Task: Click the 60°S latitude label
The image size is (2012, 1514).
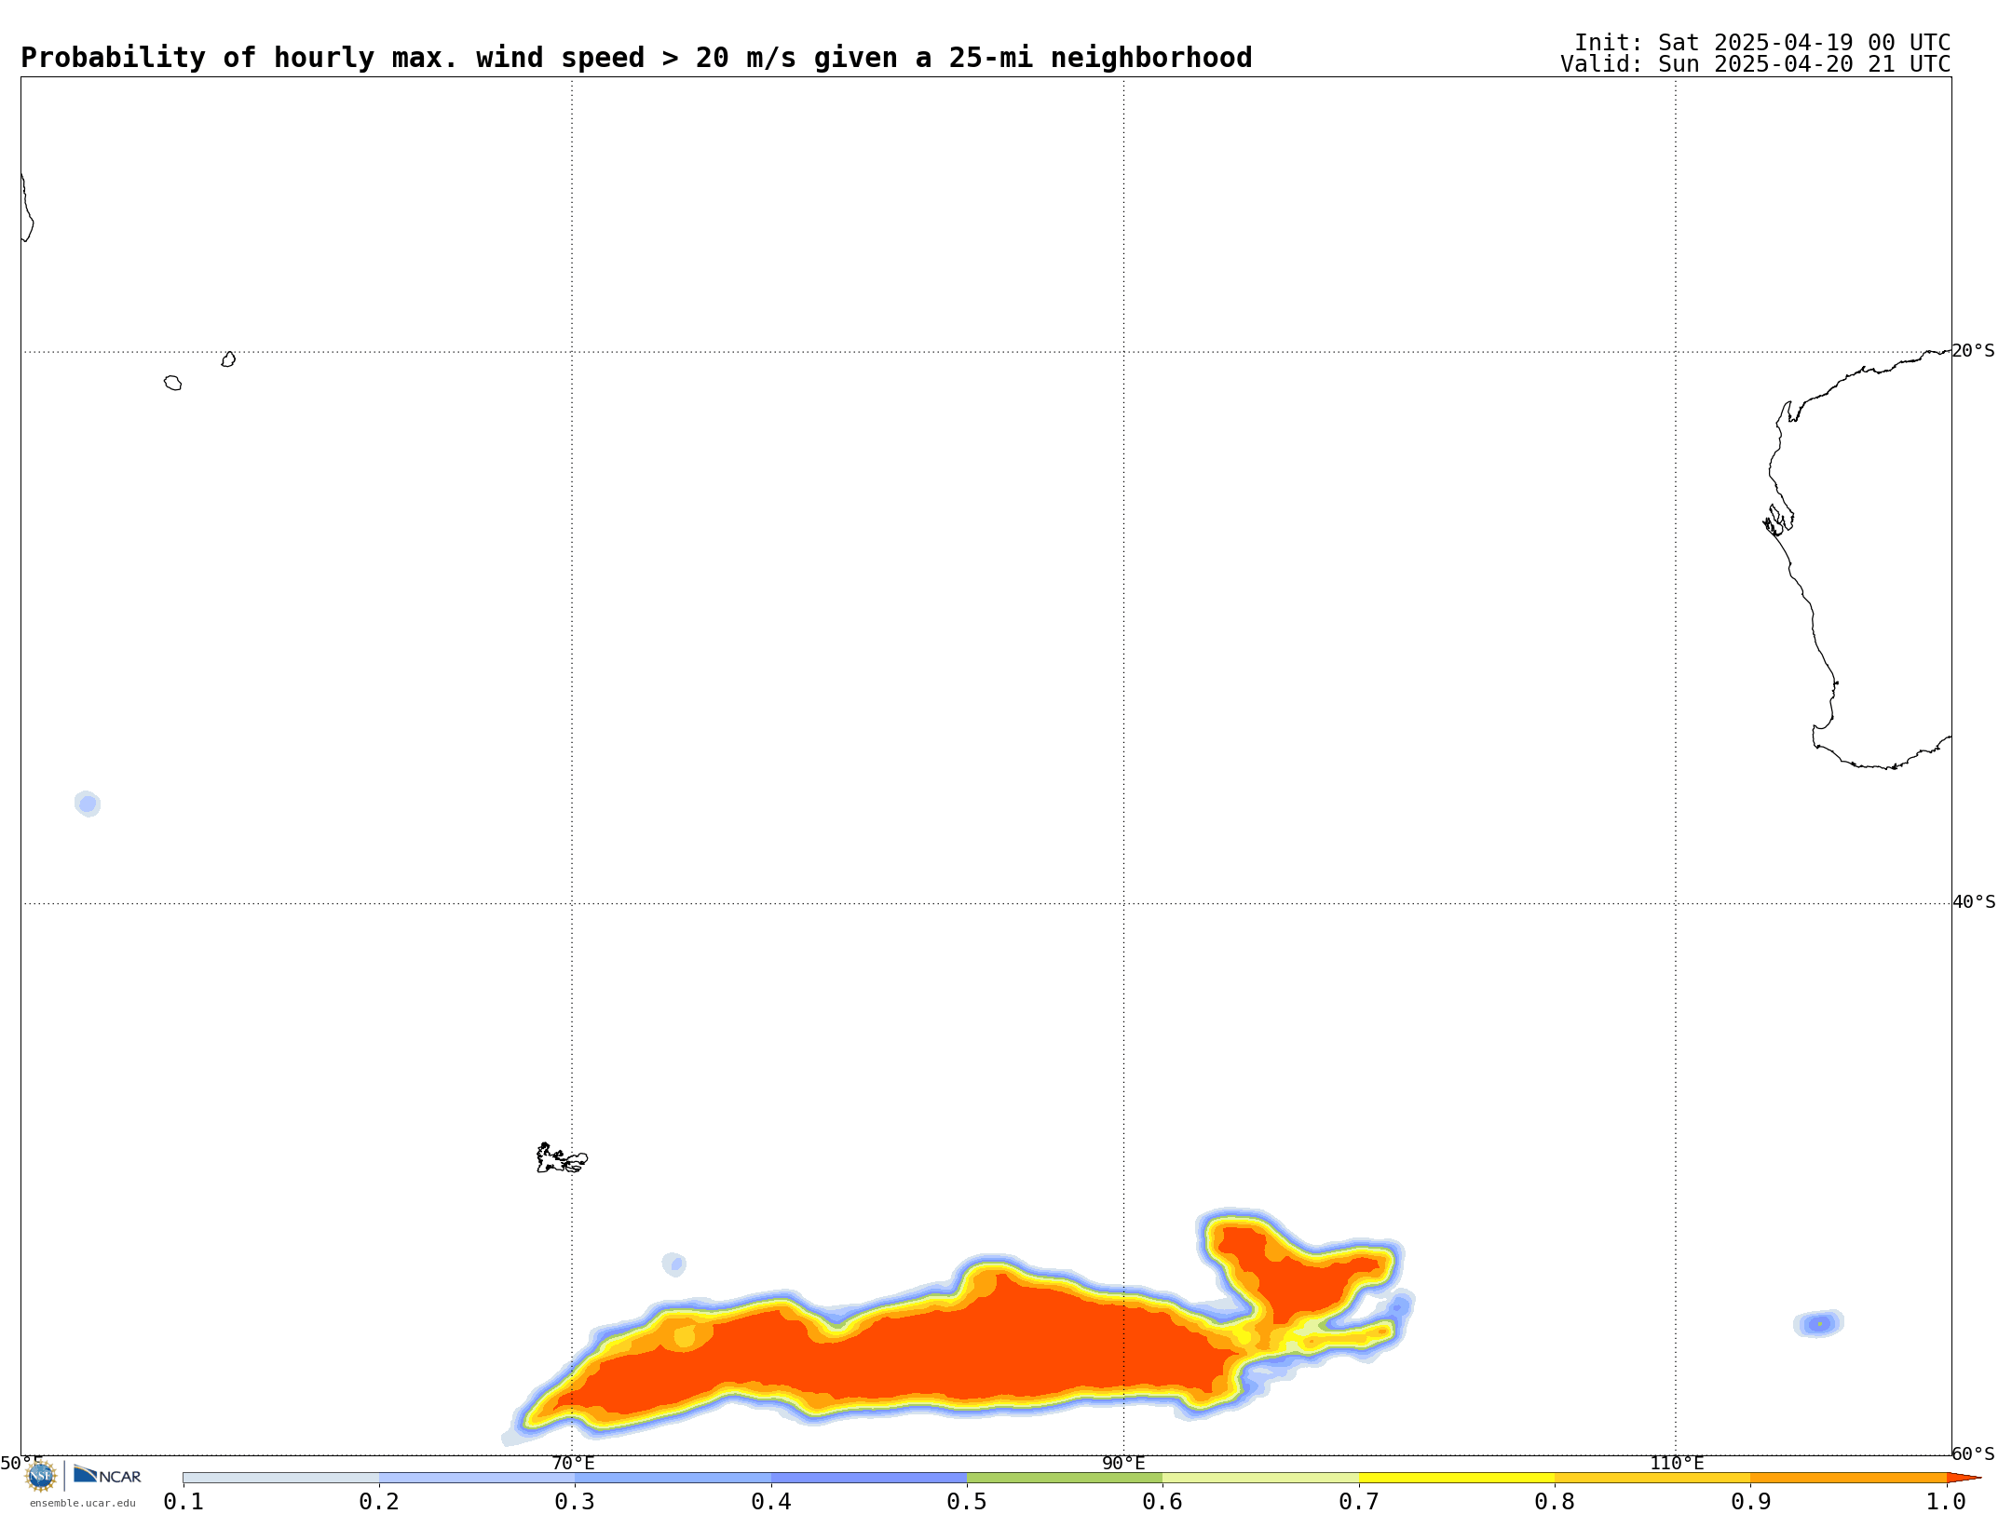Action: [1973, 1453]
